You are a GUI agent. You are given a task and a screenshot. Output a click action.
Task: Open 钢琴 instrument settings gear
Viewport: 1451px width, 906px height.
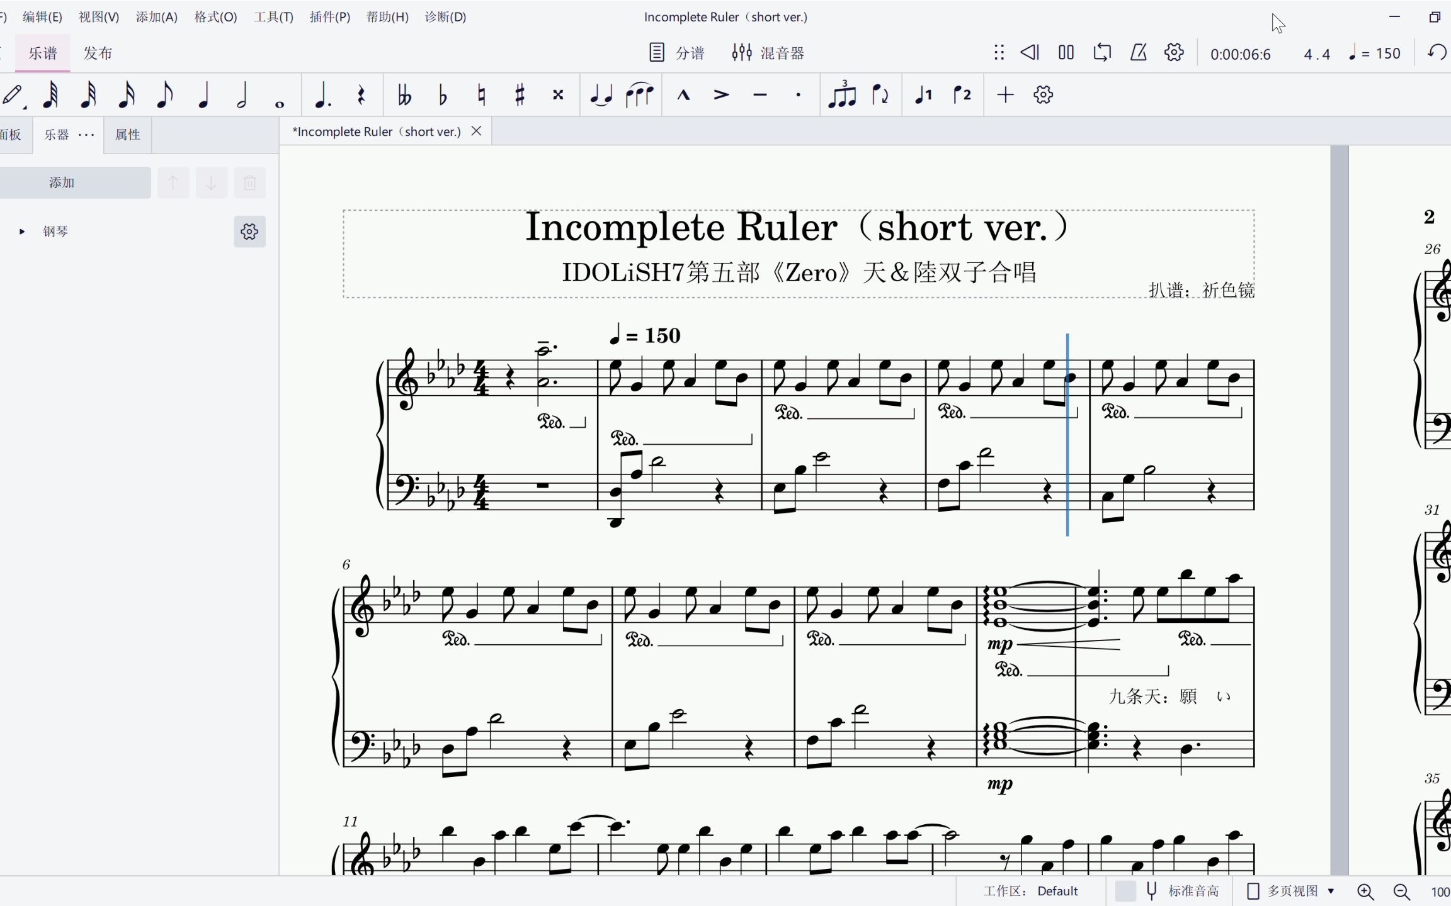click(249, 232)
